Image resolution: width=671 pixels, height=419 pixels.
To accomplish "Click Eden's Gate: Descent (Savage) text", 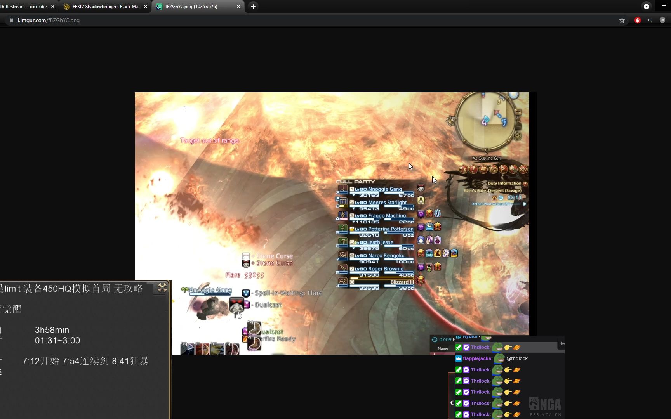I will [x=492, y=190].
